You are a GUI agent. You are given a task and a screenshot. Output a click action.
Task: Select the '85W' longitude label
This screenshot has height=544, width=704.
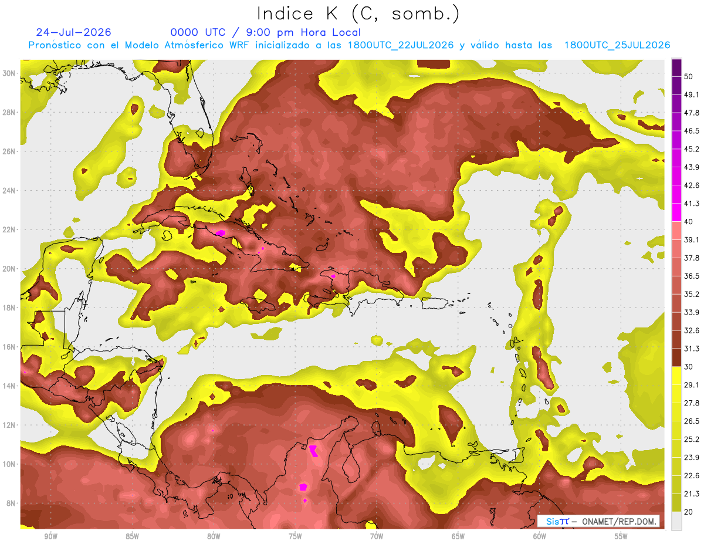(132, 537)
